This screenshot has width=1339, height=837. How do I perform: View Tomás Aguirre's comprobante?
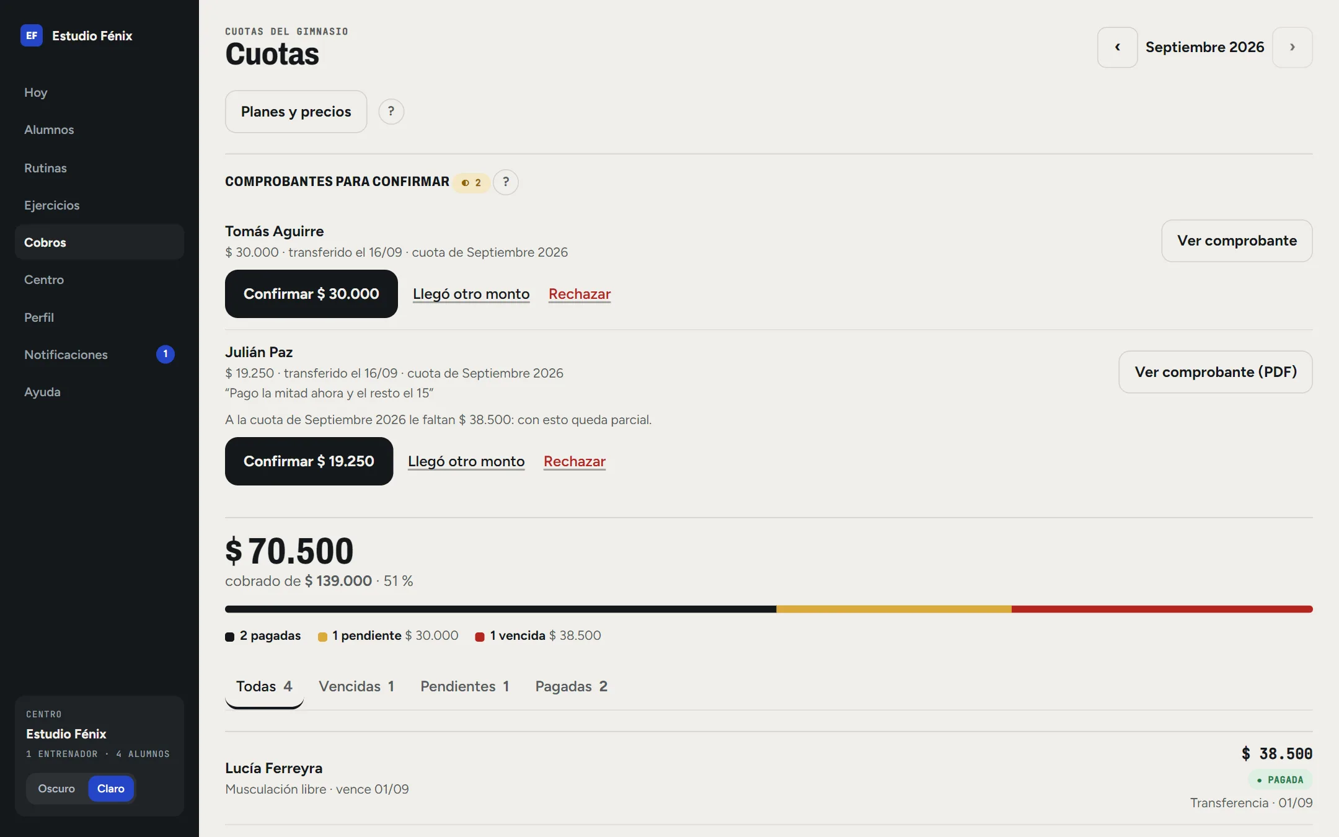click(x=1237, y=241)
